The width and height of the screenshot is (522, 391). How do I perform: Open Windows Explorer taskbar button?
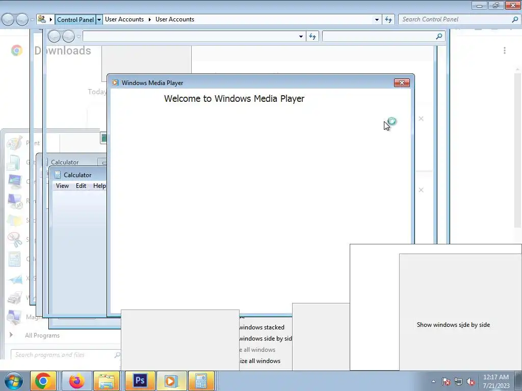click(107, 381)
